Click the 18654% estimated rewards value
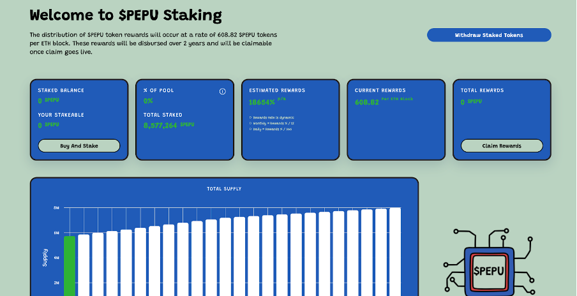This screenshot has width=577, height=296. pos(262,102)
